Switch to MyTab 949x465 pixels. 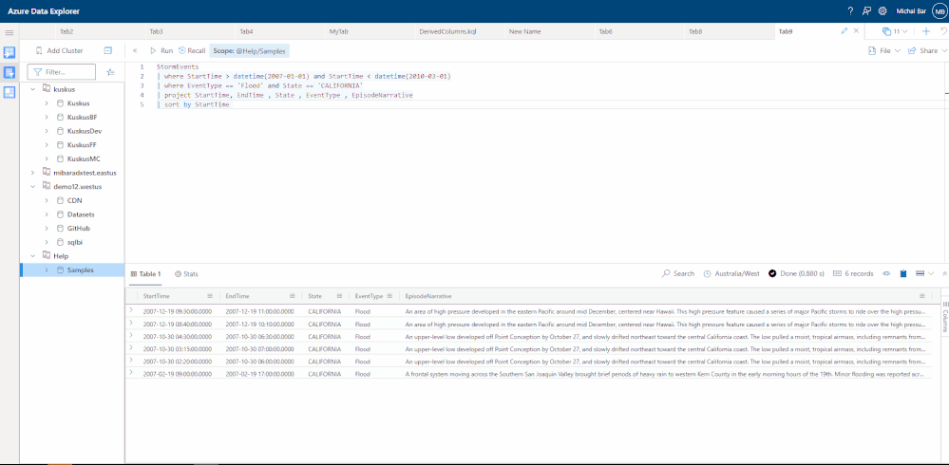pos(338,31)
